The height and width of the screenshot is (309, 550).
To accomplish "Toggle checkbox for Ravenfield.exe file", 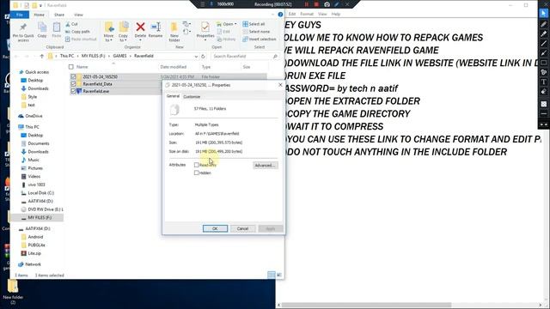I will point(73,91).
